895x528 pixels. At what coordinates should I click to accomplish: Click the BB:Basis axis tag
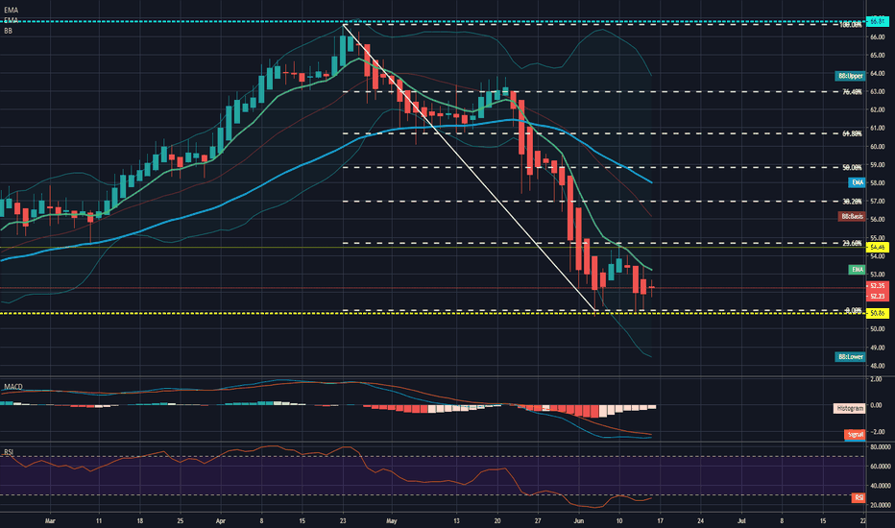coord(852,217)
